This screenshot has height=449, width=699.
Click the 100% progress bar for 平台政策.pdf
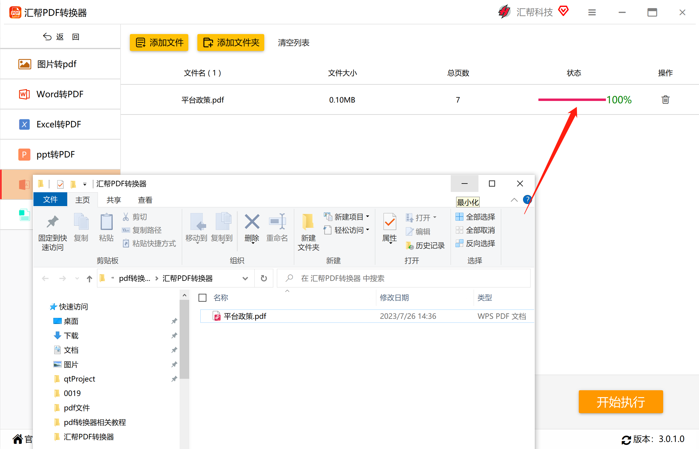[x=572, y=100]
